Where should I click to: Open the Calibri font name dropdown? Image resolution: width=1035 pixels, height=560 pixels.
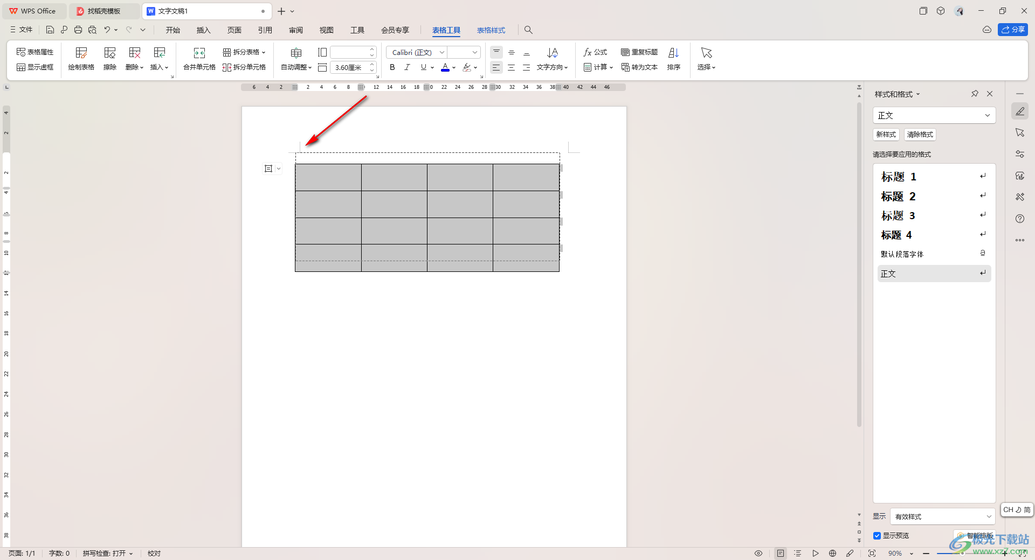click(443, 52)
